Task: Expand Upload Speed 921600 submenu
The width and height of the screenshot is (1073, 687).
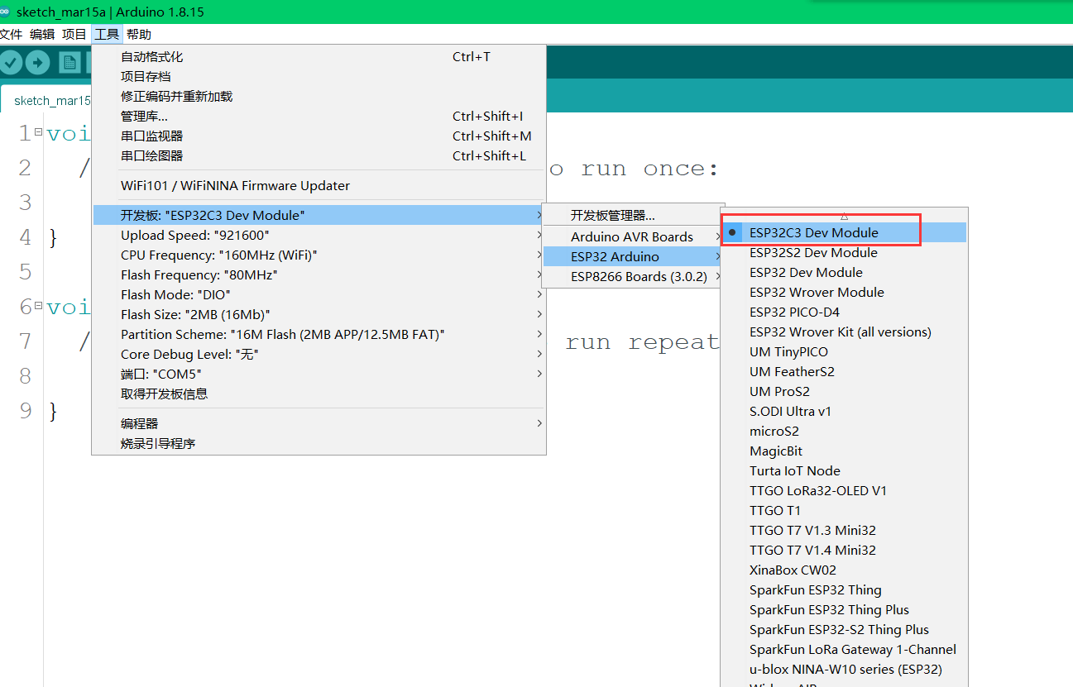Action: tap(319, 236)
